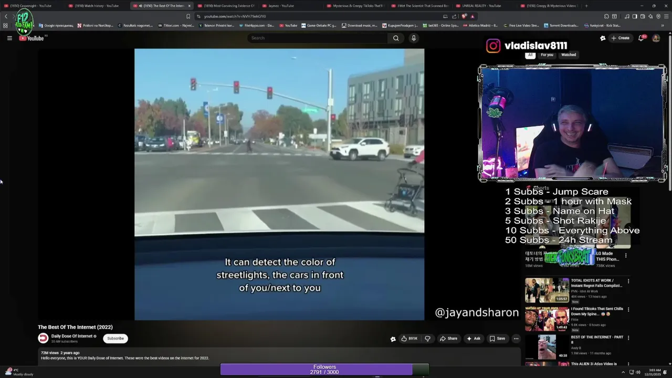Save the video to a playlist
This screenshot has width=672, height=378.
(497, 339)
